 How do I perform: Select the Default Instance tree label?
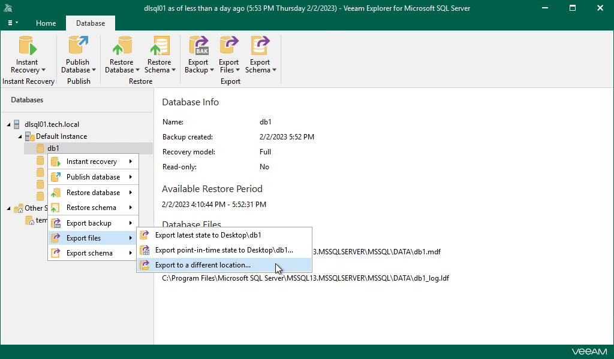click(62, 136)
